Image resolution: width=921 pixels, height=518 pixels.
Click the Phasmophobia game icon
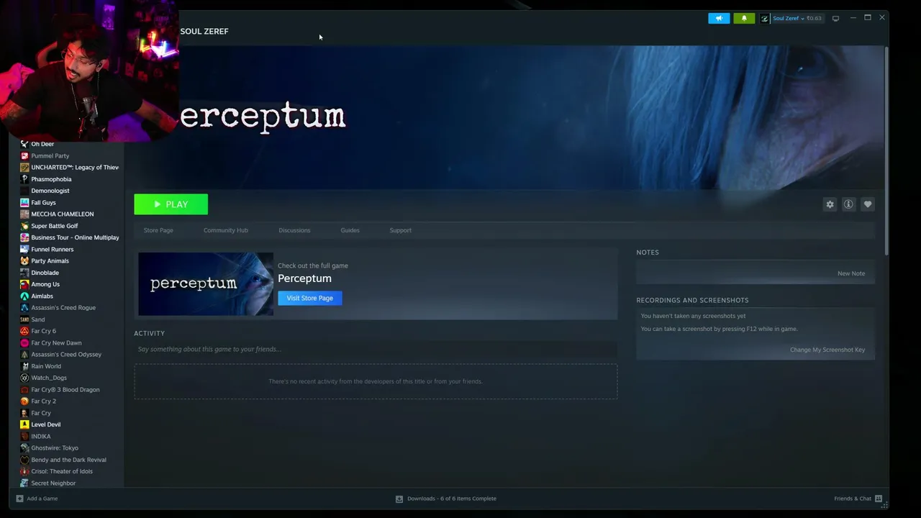pos(24,179)
